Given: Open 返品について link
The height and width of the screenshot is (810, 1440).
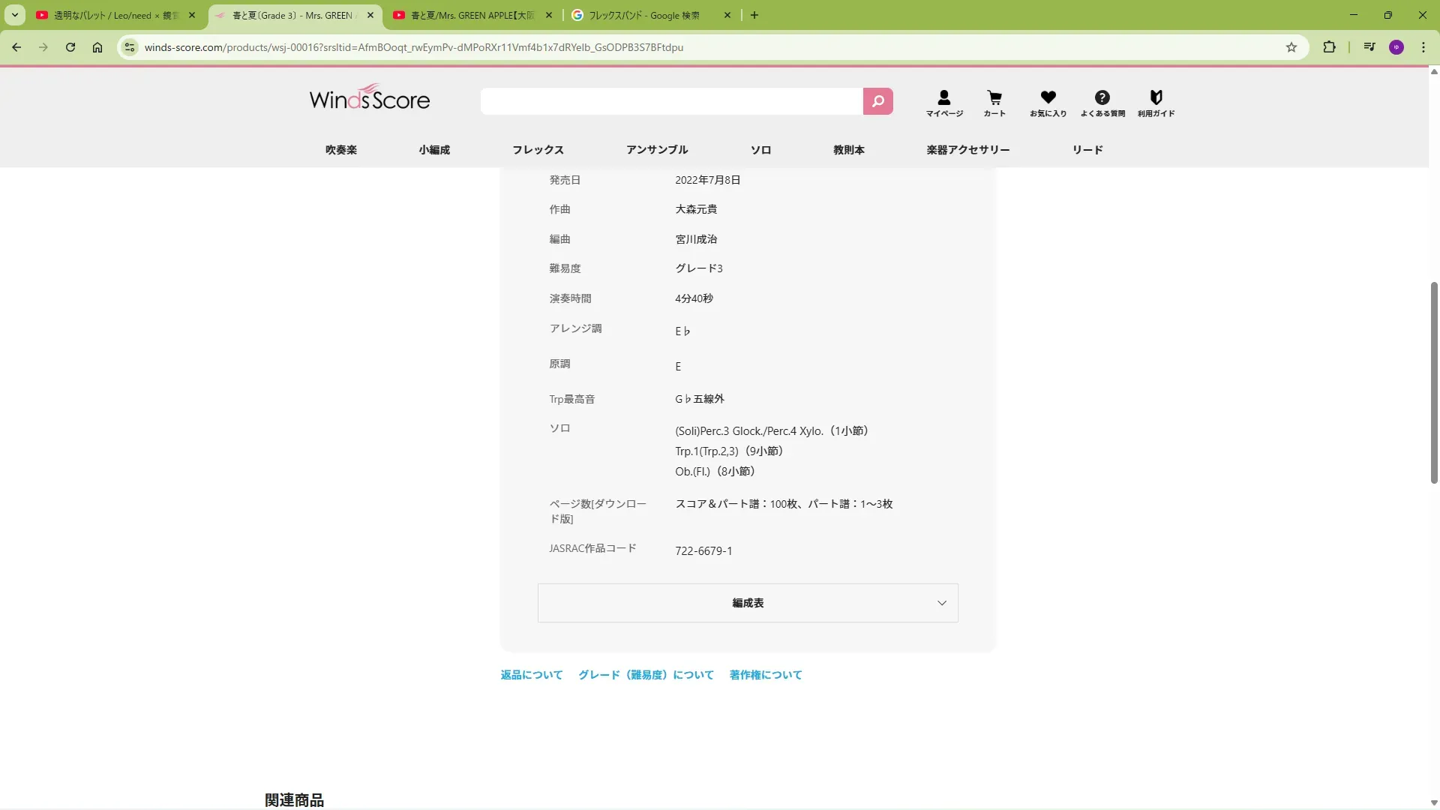Looking at the screenshot, I should pos(531,675).
